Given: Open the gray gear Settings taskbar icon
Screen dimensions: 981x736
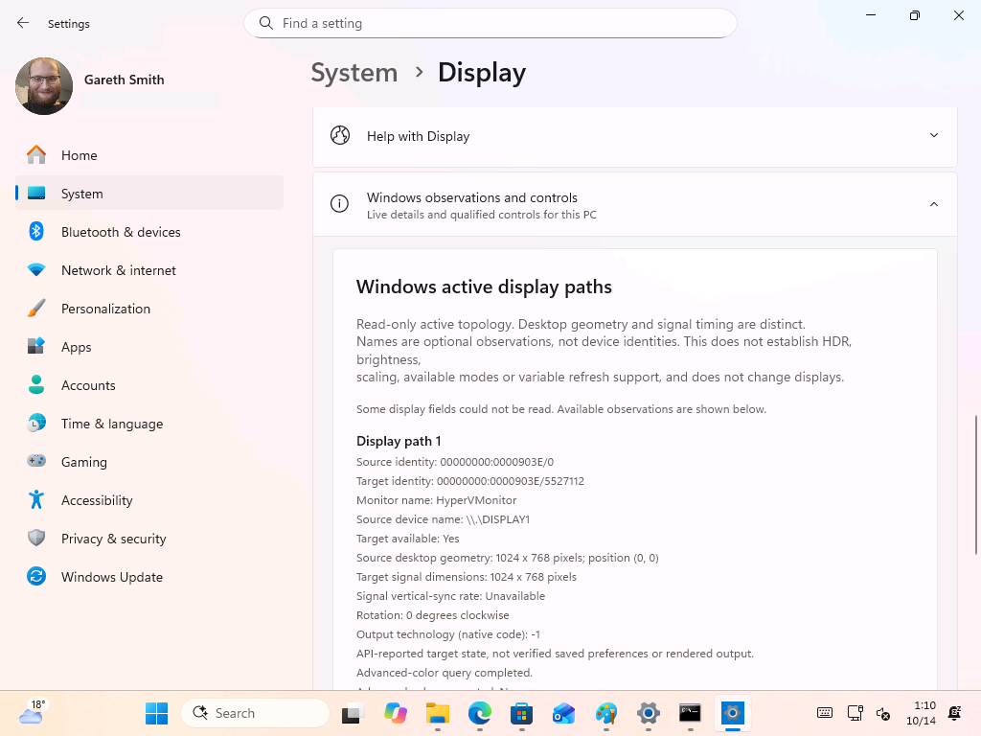Looking at the screenshot, I should click(649, 713).
